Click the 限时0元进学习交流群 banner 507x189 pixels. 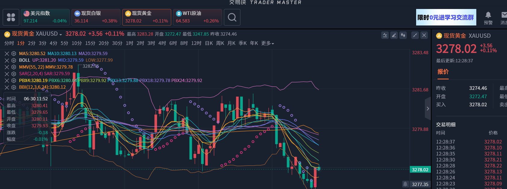point(446,17)
